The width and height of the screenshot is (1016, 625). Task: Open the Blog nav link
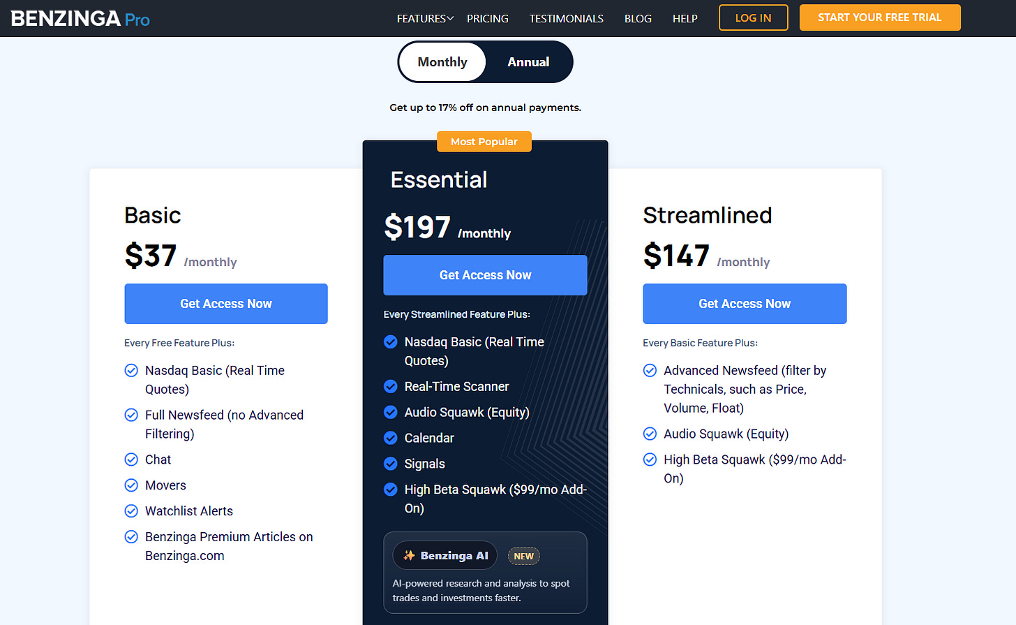(x=638, y=19)
